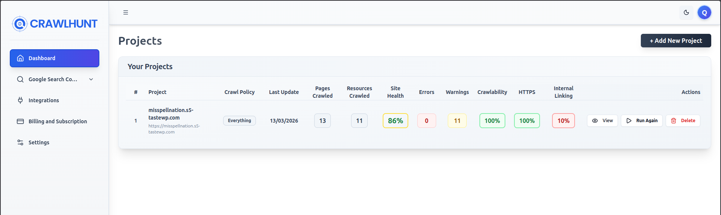The width and height of the screenshot is (721, 215).
Task: Click the 100% Crawlability badge
Action: click(492, 121)
